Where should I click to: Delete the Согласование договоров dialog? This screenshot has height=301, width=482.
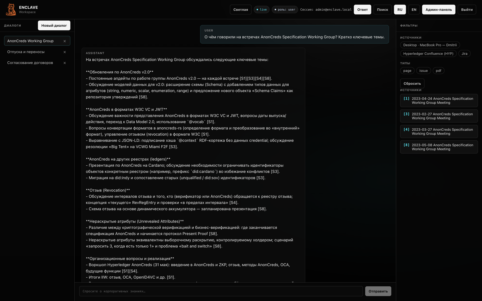(x=65, y=63)
